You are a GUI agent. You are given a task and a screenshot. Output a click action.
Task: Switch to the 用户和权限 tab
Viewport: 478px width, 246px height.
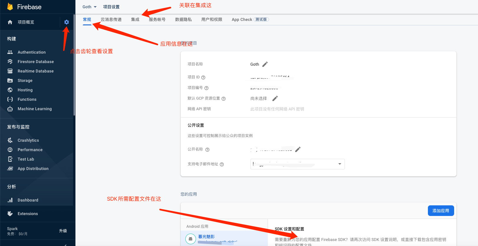pyautogui.click(x=212, y=19)
